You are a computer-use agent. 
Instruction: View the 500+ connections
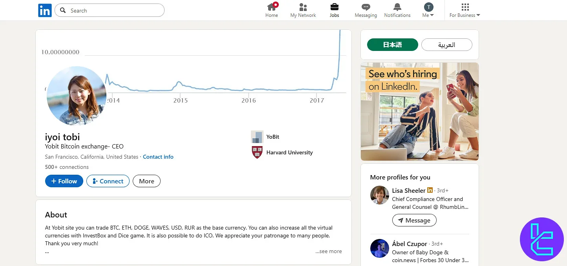pyautogui.click(x=67, y=167)
